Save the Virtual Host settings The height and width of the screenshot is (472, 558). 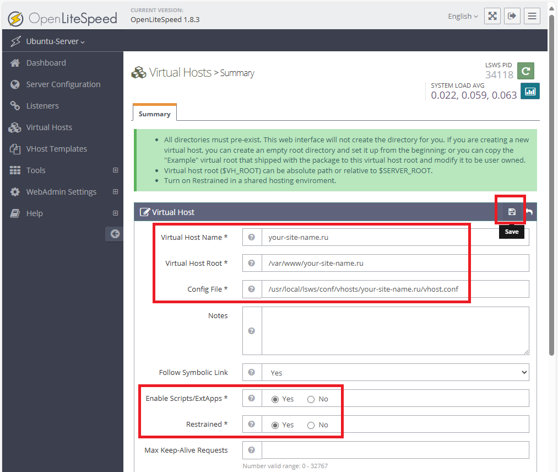pos(512,212)
